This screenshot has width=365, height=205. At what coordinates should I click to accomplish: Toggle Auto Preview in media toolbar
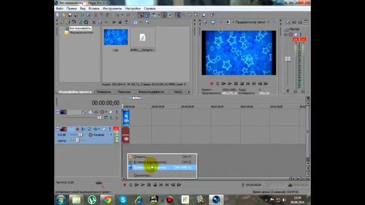click(126, 22)
